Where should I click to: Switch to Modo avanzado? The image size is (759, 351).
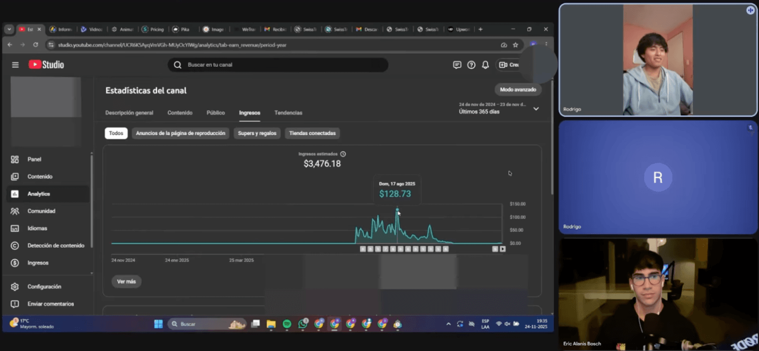(x=518, y=90)
